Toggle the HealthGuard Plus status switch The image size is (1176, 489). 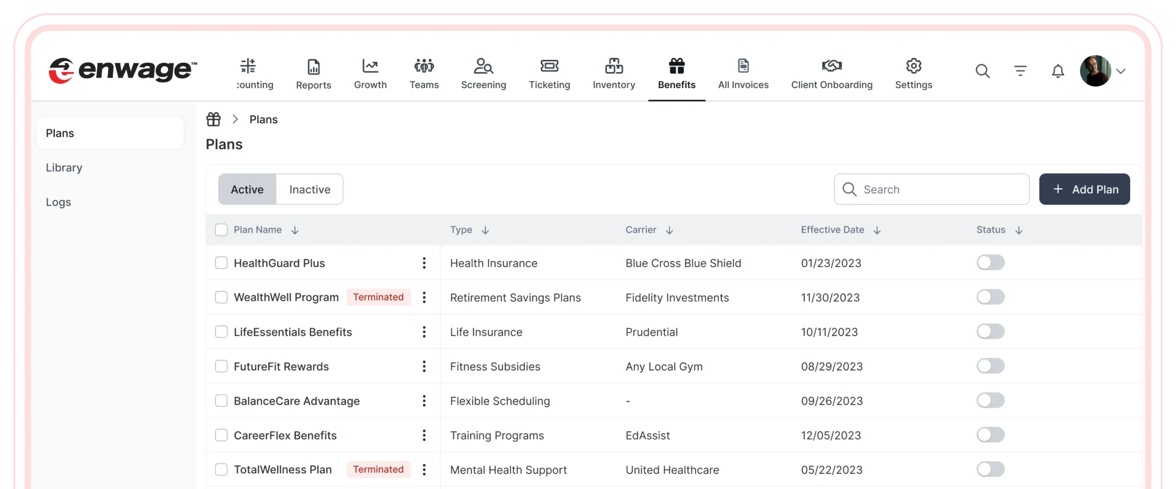click(x=990, y=263)
